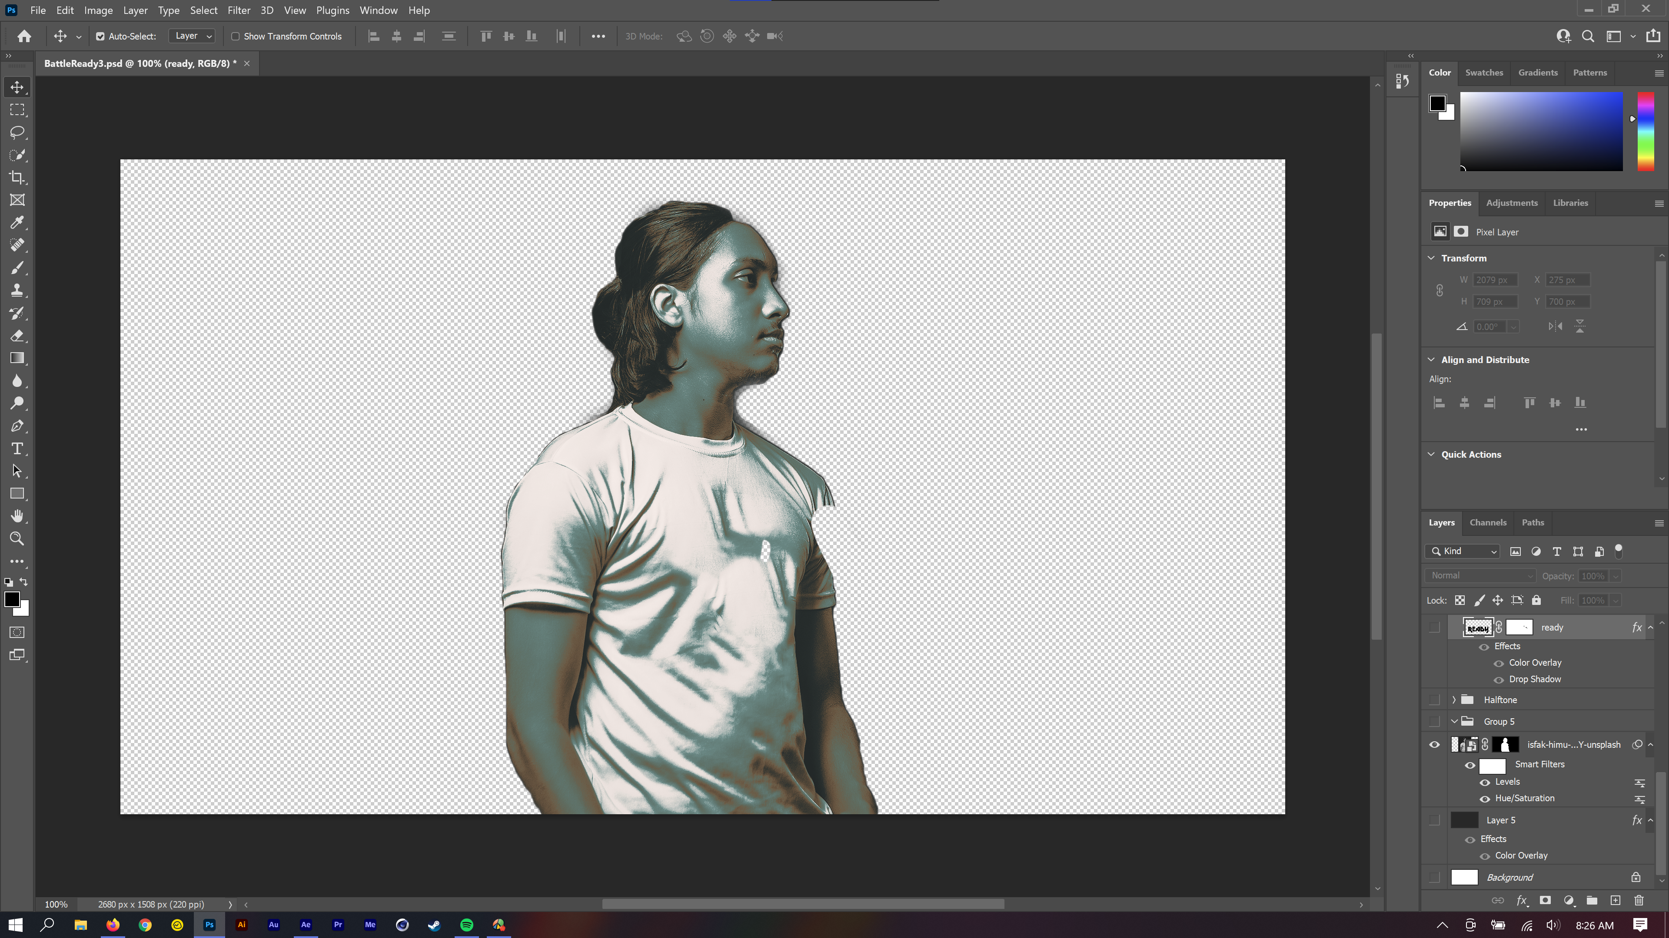Expand the Group 5 layer group
This screenshot has width=1669, height=938.
click(1455, 721)
